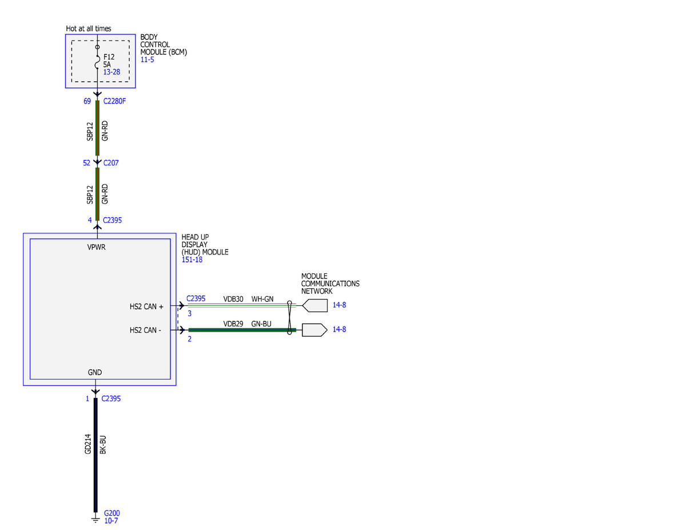Select the "GND" terminal label
686x530 pixels.
coord(95,372)
